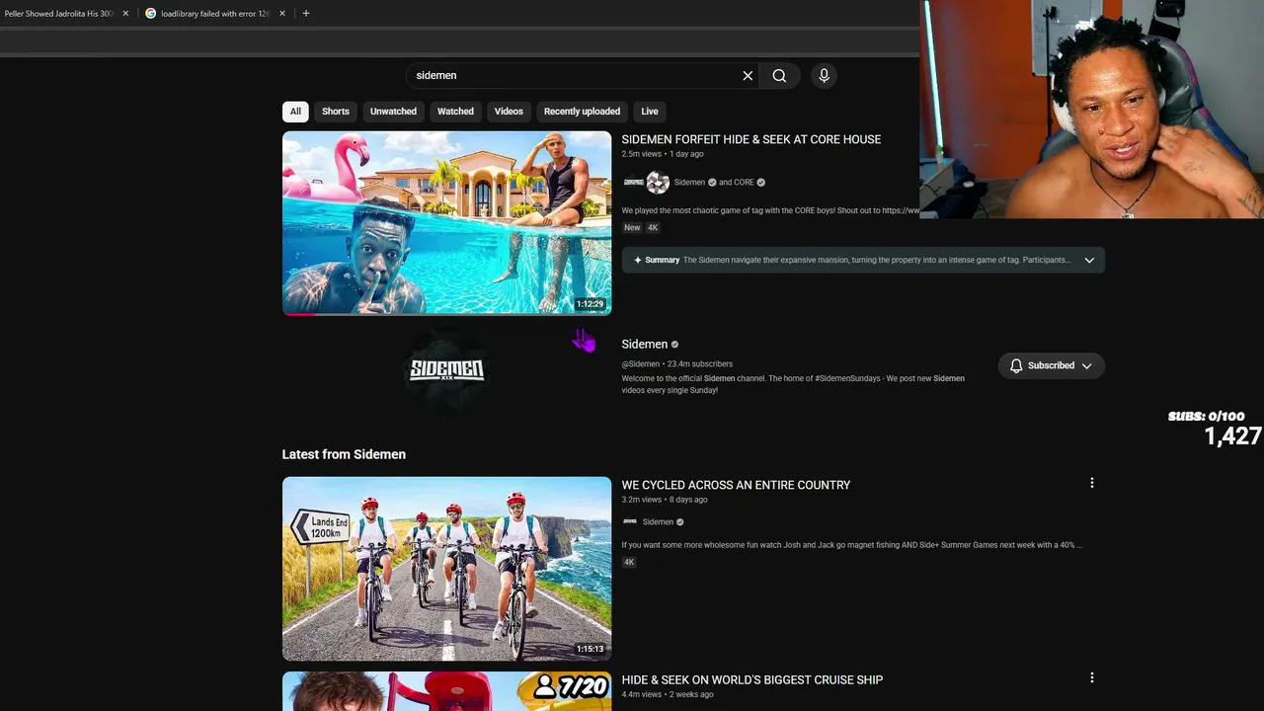Filter results to Videos

coord(509,112)
